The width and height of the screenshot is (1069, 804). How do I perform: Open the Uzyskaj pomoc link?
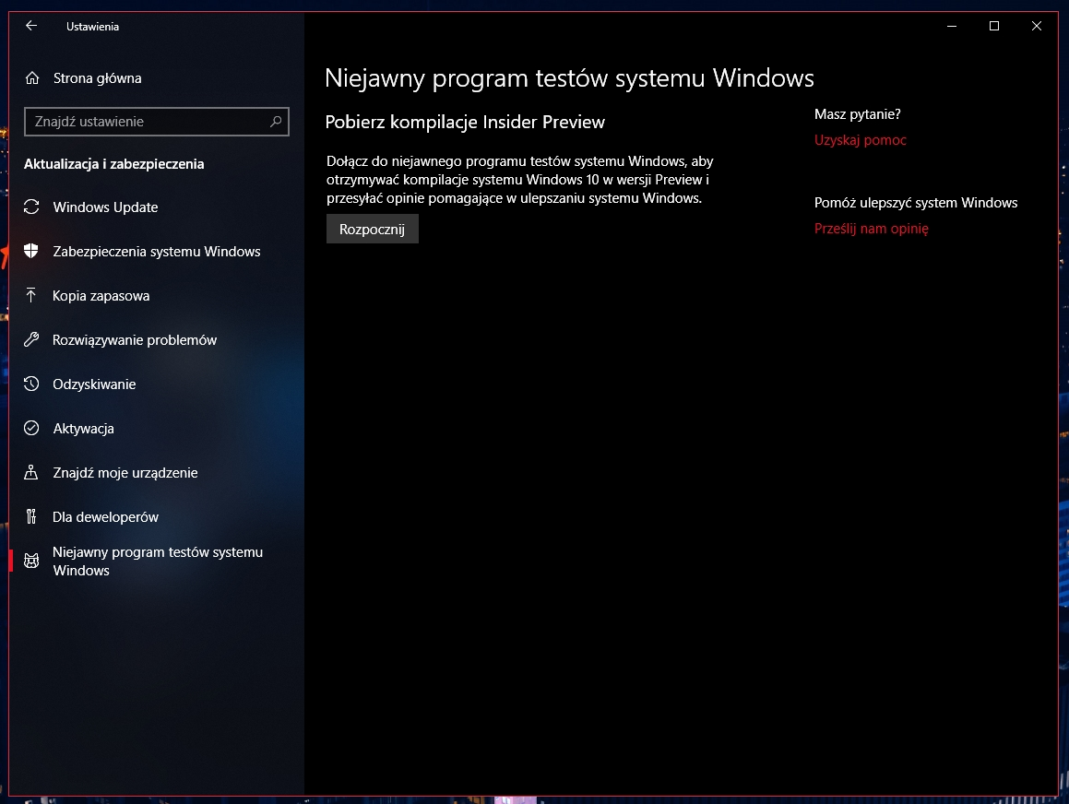860,140
